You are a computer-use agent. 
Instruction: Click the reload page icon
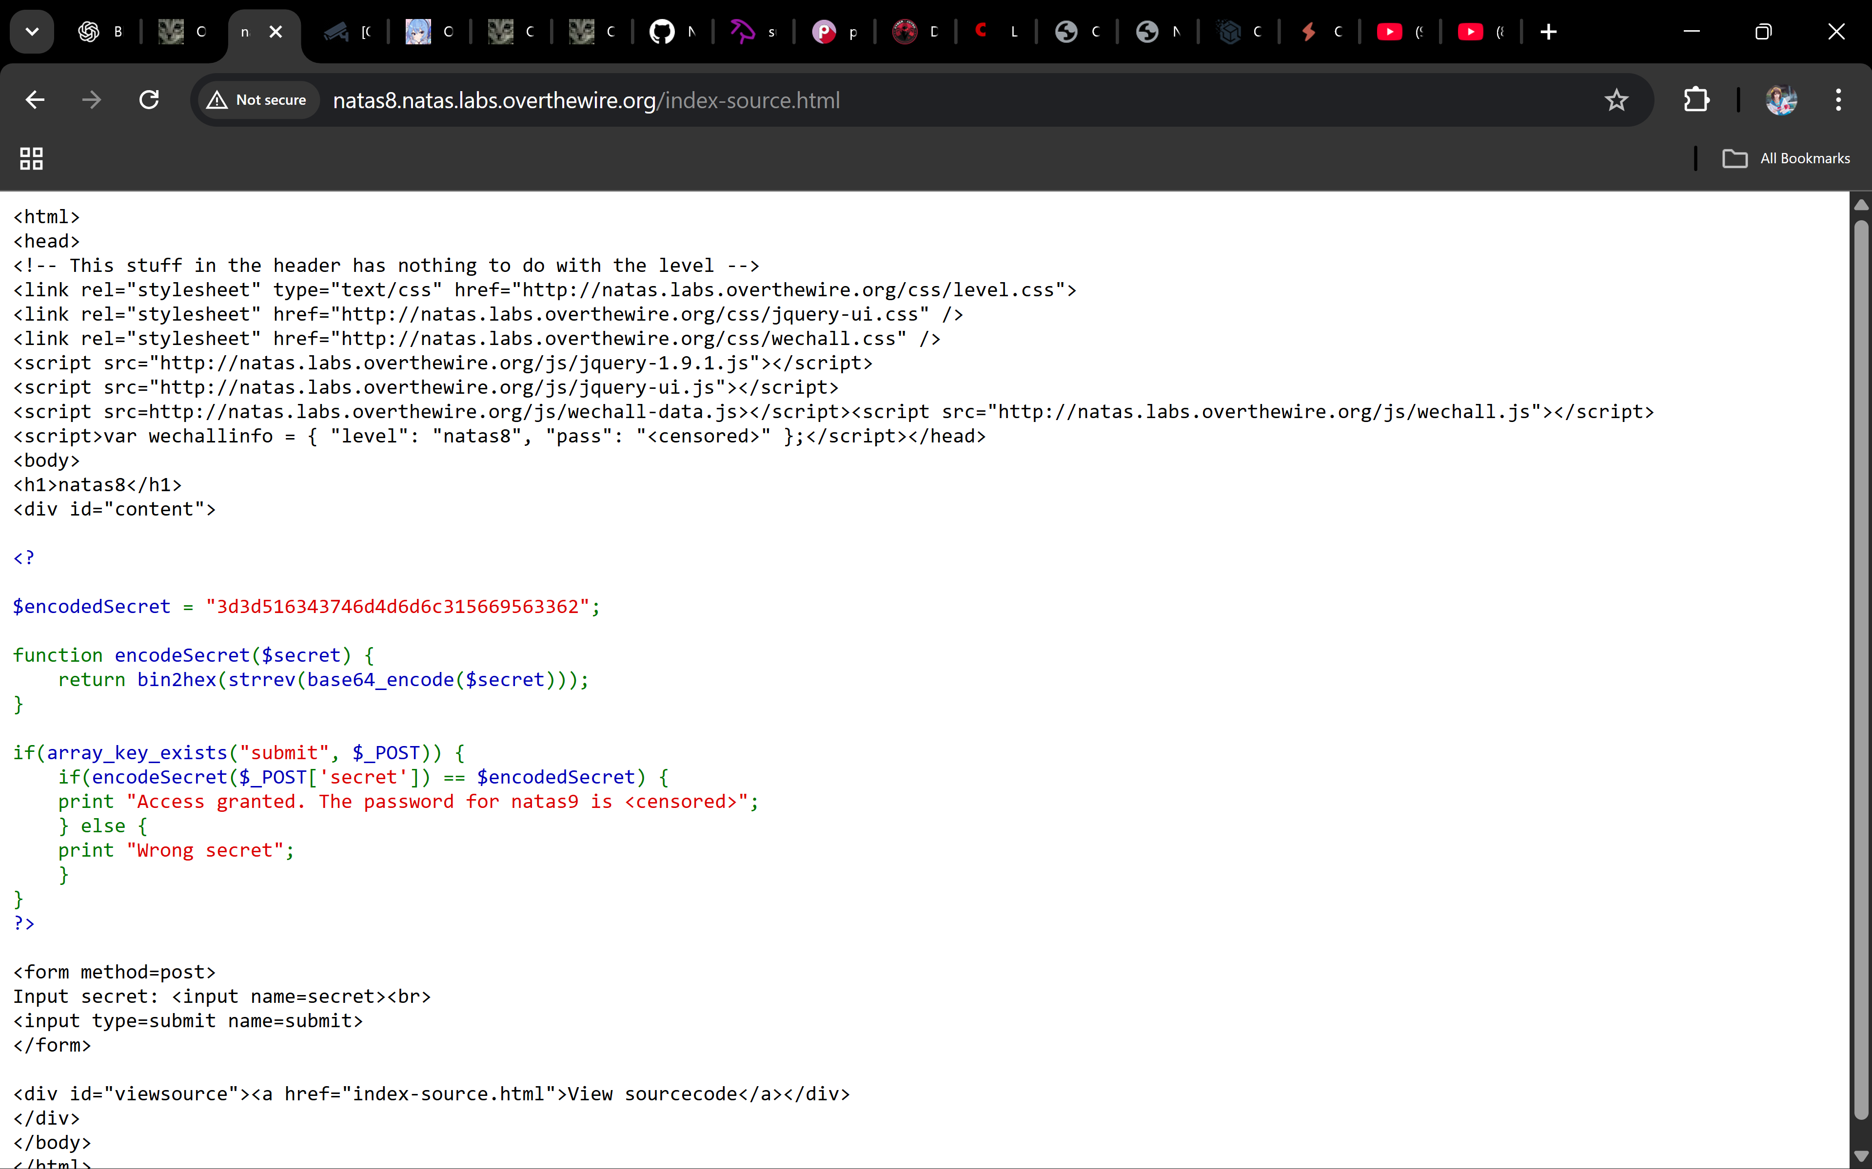pos(149,100)
